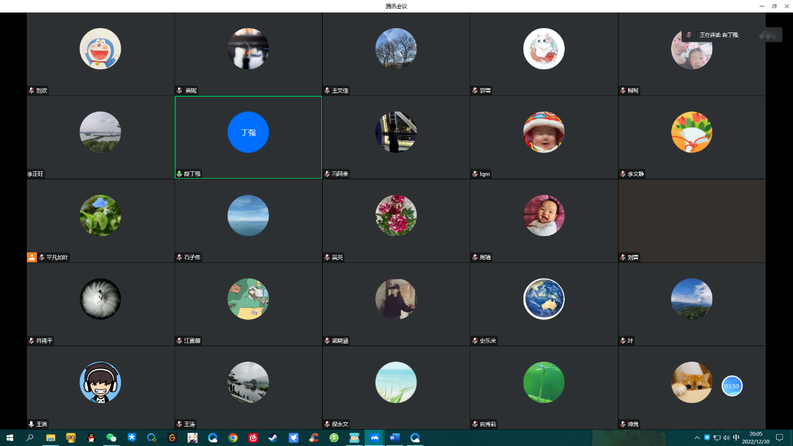
Task: Click the orange host icon beside 平凡如叶
Action: (x=32, y=257)
